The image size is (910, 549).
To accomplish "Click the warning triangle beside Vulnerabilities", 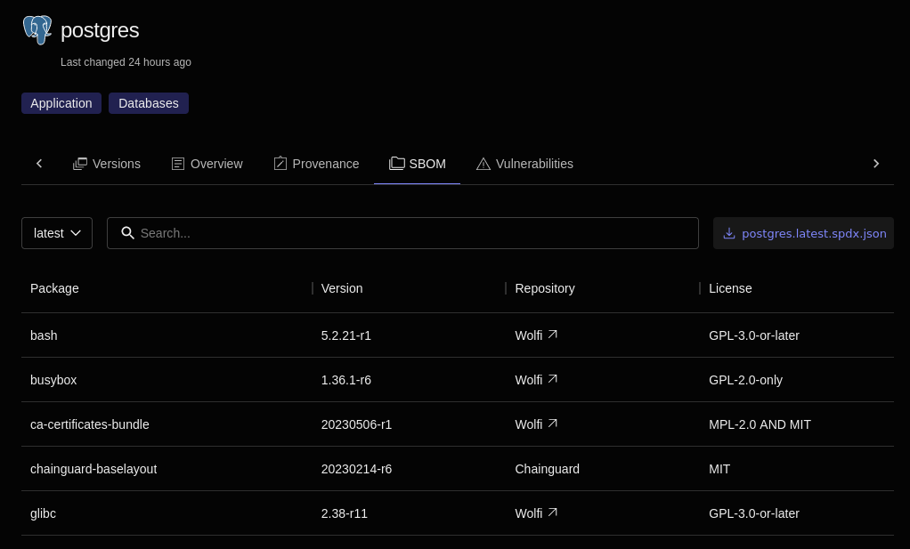I will click(483, 164).
